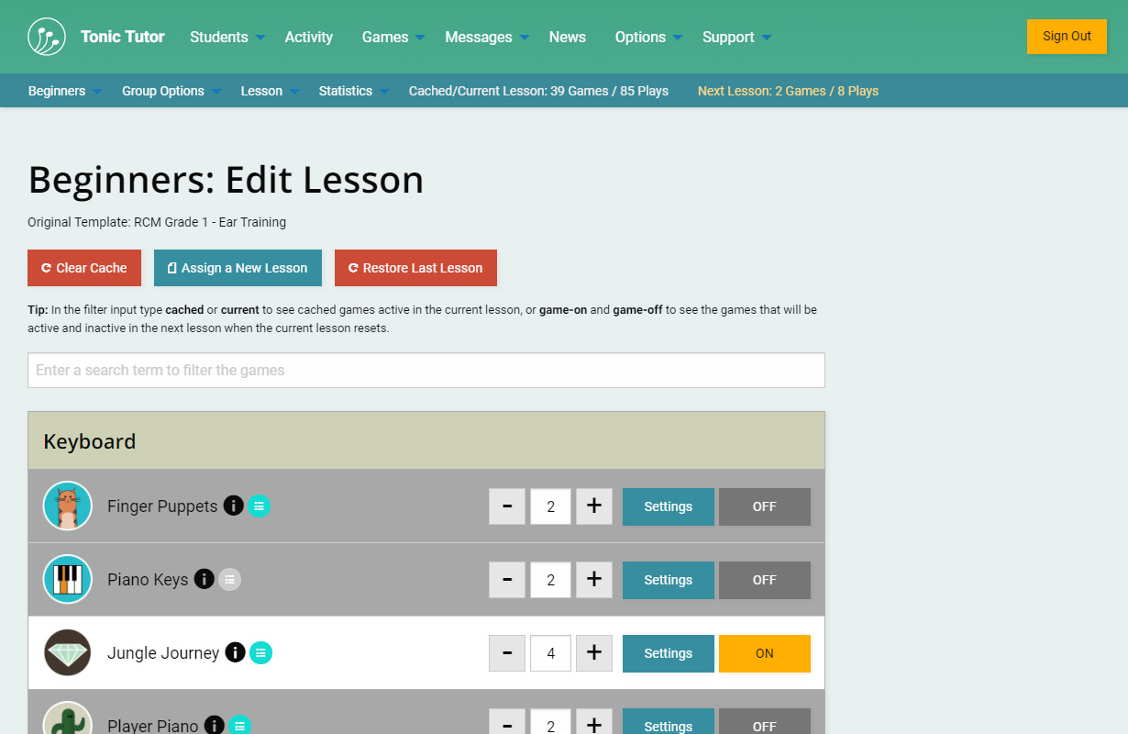Enable the Piano Keys OFF toggle
The image size is (1128, 734).
tap(764, 580)
